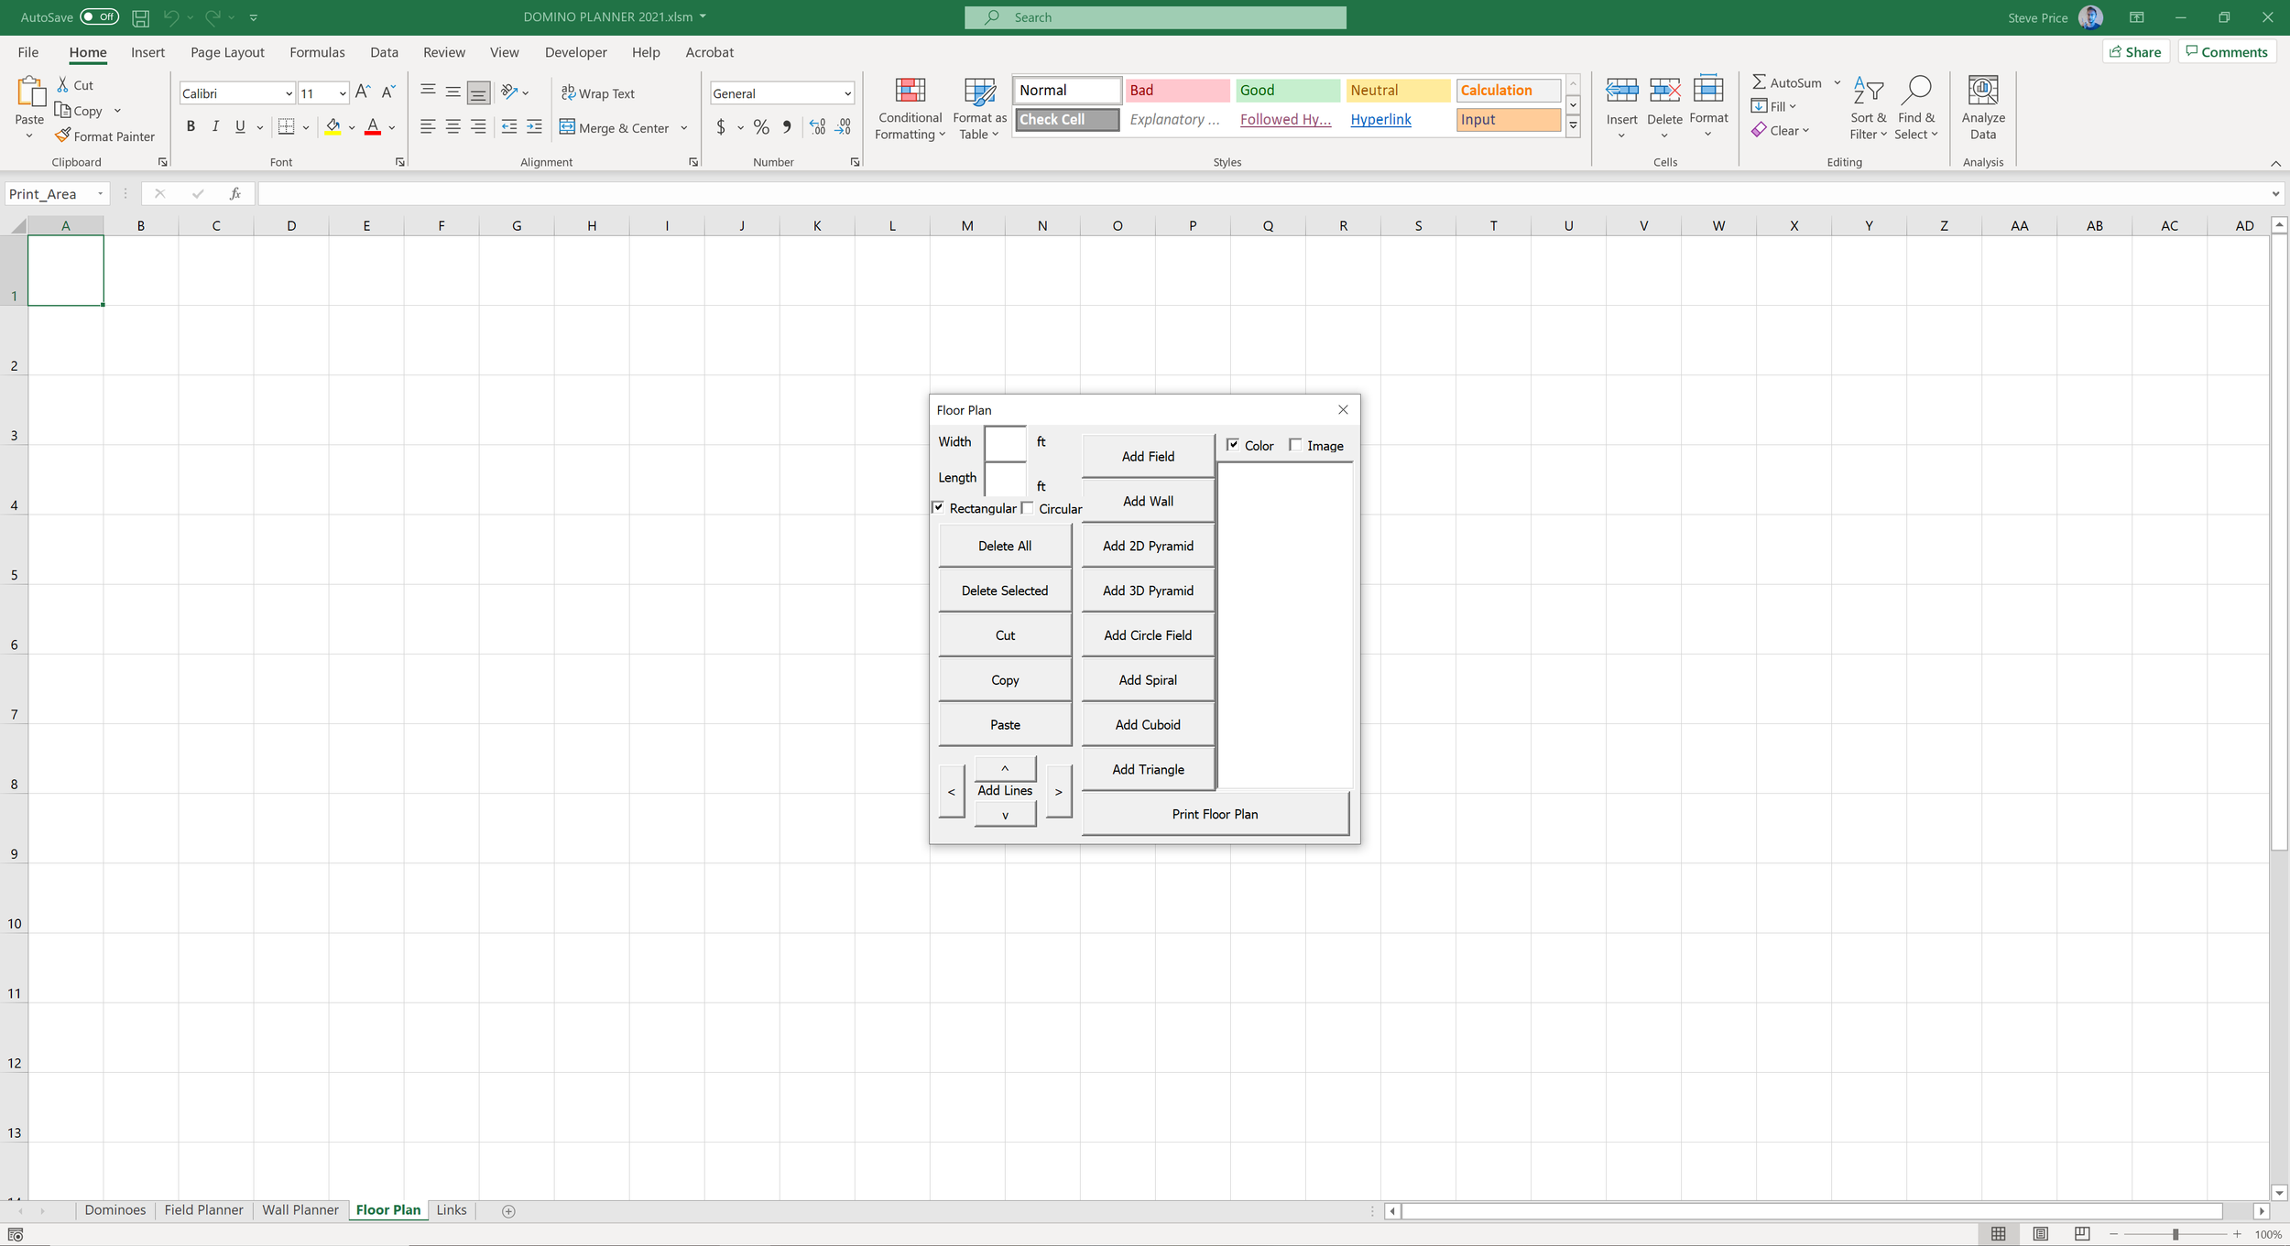Click the Width input field
Image resolution: width=2290 pixels, height=1246 pixels.
click(1005, 443)
